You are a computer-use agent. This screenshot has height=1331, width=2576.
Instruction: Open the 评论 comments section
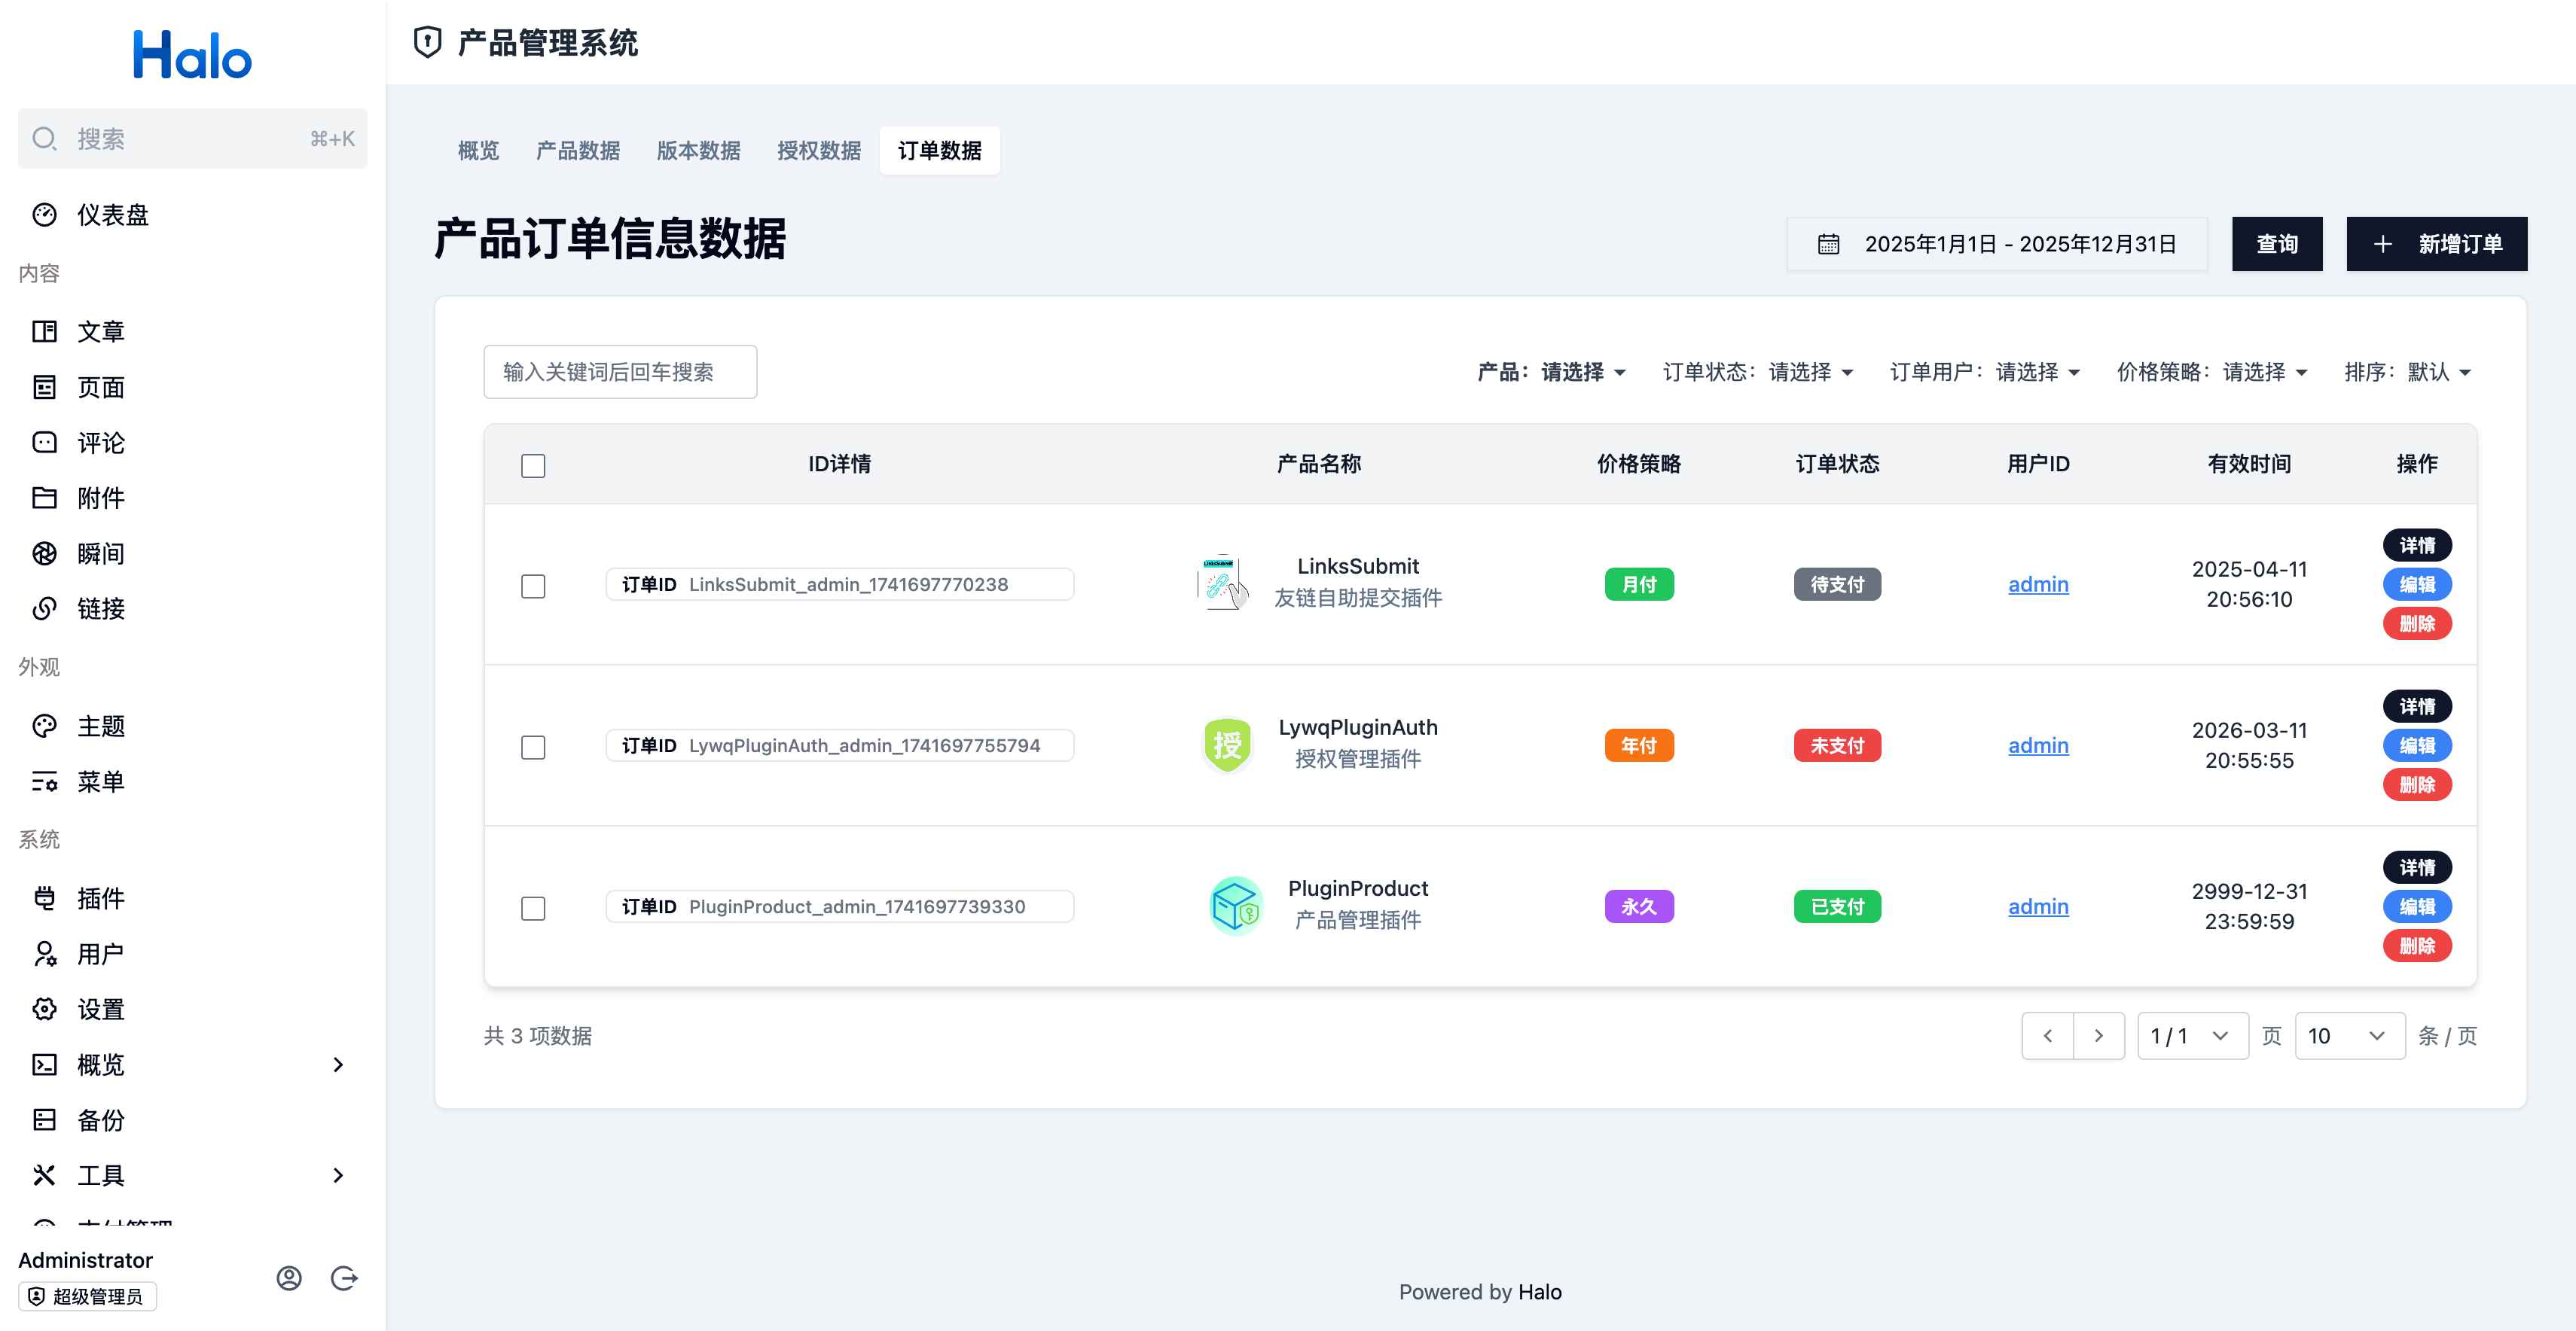pyautogui.click(x=101, y=443)
